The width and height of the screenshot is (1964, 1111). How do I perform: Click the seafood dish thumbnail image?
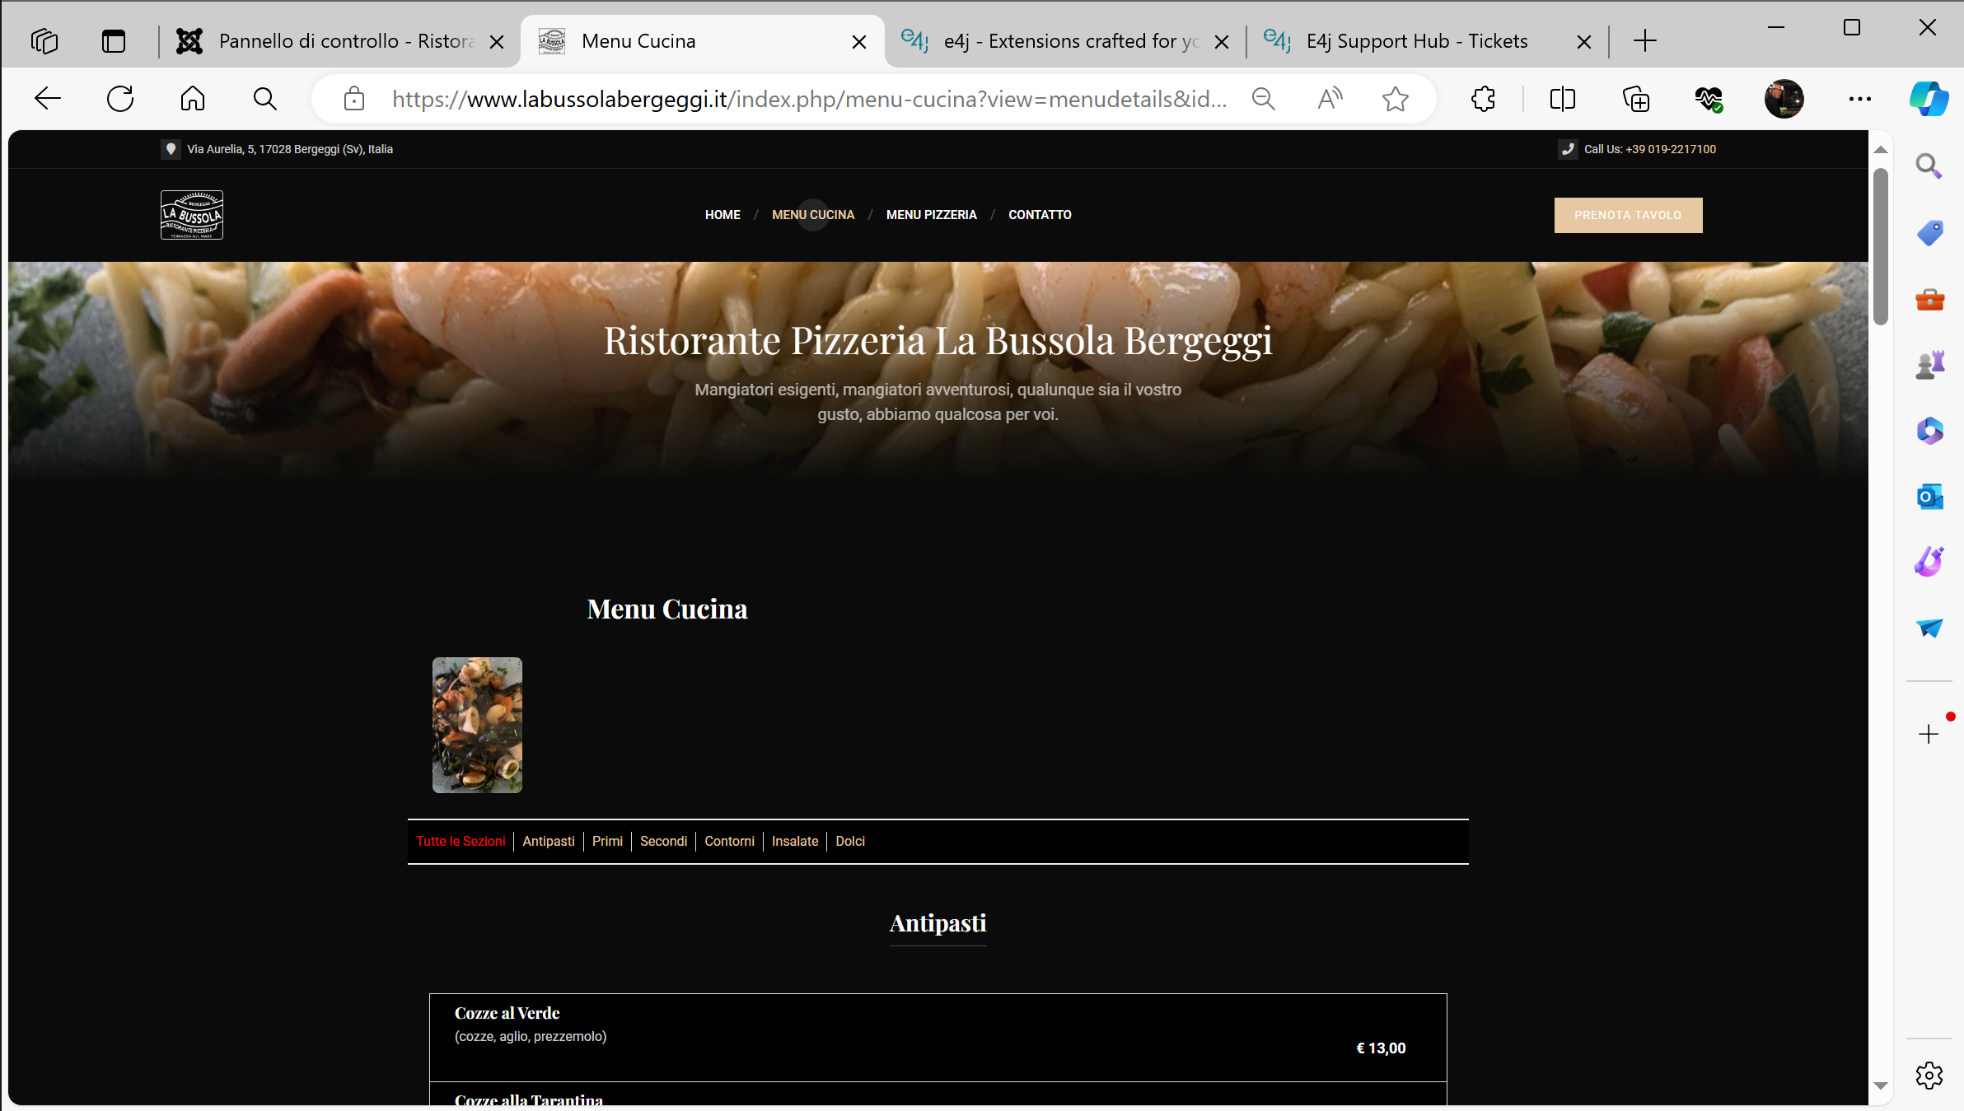[x=477, y=725]
